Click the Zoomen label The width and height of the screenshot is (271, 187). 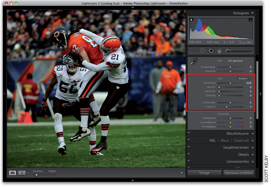point(38,171)
